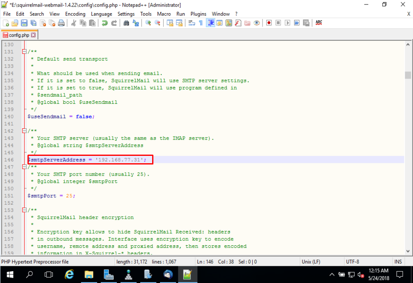Toggle the highlighted Indent Guide button
Screen dimensions: 413x283
click(210, 23)
